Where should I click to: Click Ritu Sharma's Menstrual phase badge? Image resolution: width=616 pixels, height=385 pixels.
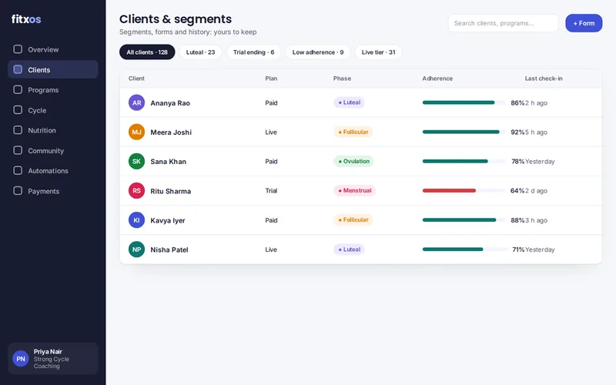354,190
